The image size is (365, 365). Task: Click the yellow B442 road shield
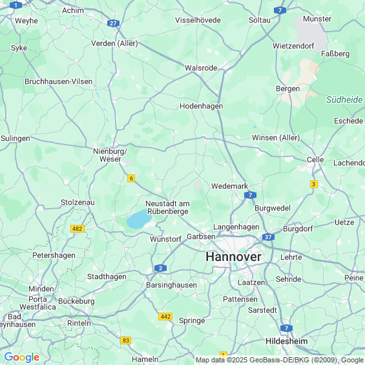tap(165, 317)
